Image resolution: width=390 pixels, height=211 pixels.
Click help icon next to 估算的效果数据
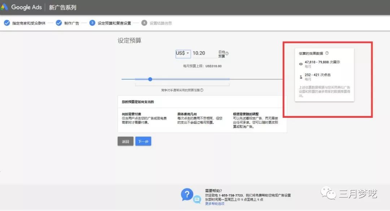click(327, 53)
